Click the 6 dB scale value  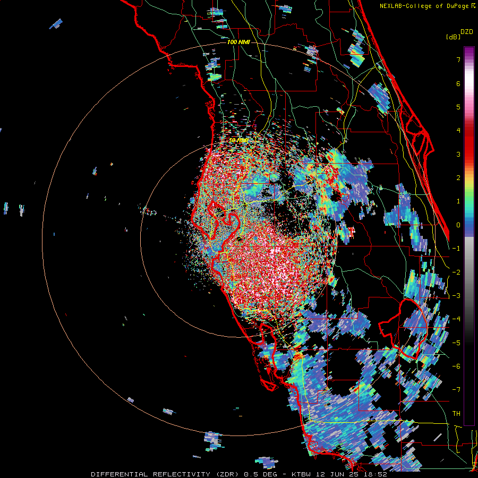coord(458,83)
